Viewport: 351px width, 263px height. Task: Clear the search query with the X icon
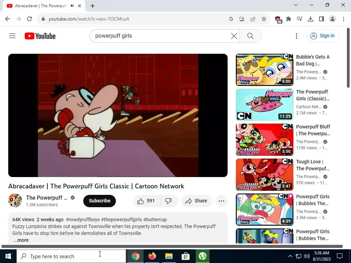234,36
